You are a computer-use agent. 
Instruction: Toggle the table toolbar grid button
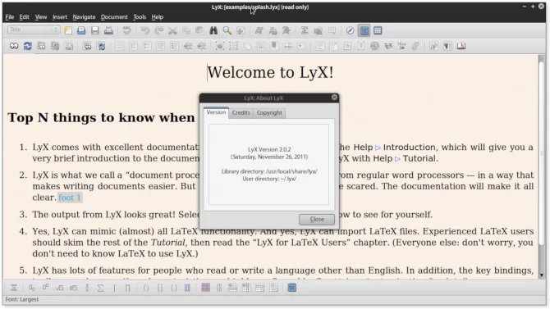(378, 30)
